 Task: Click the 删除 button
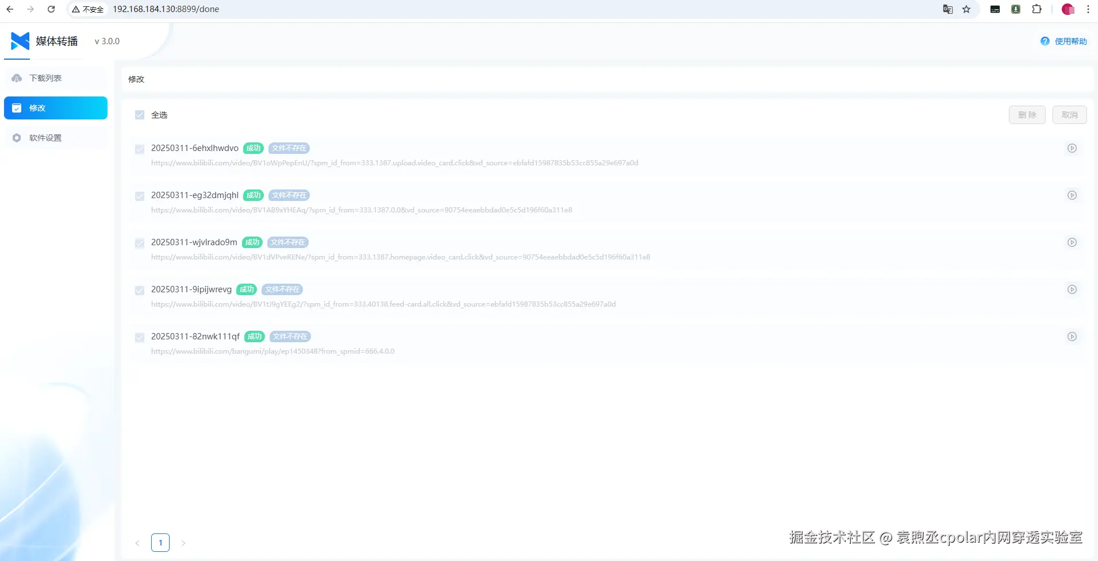(x=1027, y=115)
